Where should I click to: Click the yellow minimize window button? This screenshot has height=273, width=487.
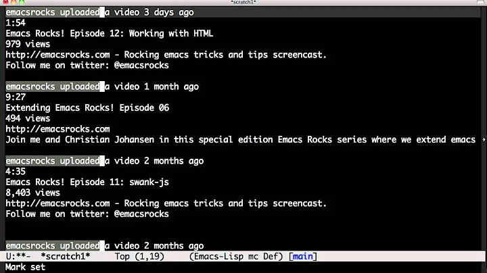tap(14, 2)
